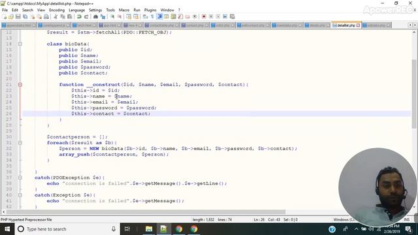This screenshot has height=235, width=418.
Task: Open the Language menu
Action: (77, 10)
